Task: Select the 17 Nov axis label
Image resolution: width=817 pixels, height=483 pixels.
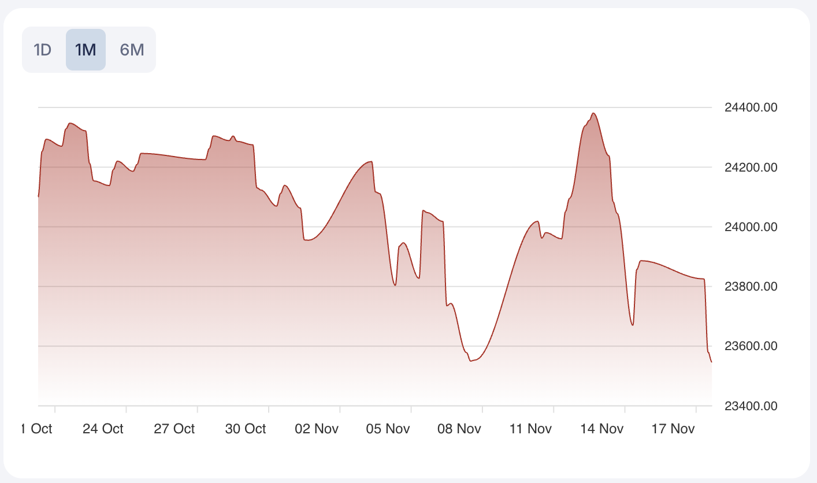Action: (x=674, y=429)
